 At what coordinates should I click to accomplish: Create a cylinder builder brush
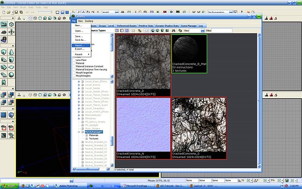11,60
